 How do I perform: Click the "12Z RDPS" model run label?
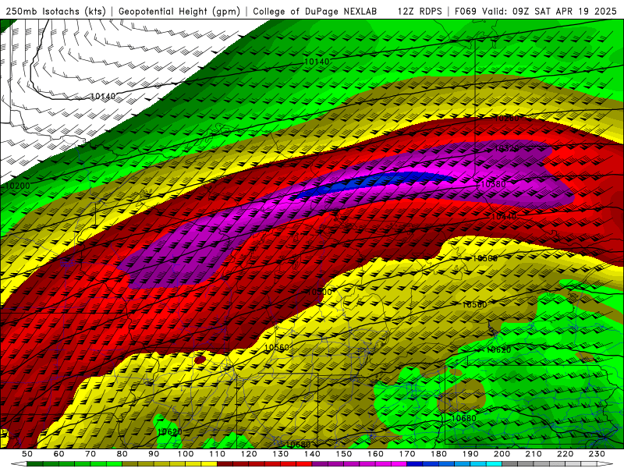[x=420, y=11]
